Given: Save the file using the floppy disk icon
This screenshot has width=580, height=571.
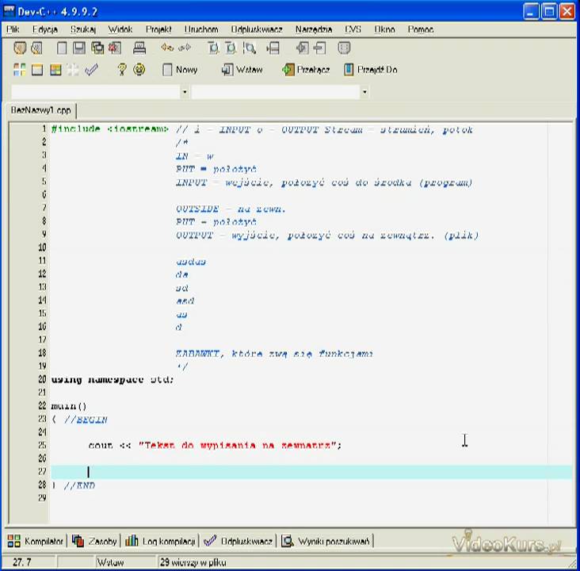Looking at the screenshot, I should coord(79,48).
